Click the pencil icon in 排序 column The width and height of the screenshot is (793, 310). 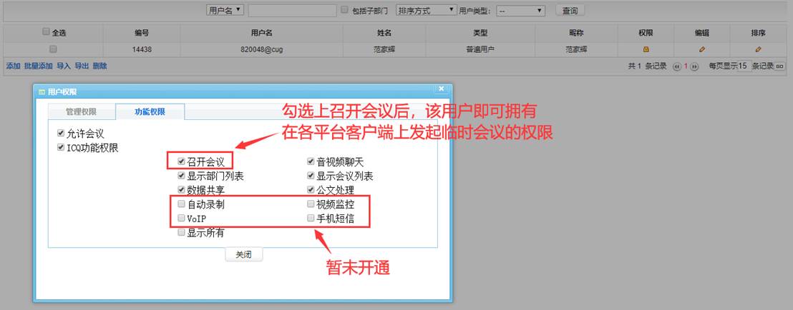(x=758, y=49)
